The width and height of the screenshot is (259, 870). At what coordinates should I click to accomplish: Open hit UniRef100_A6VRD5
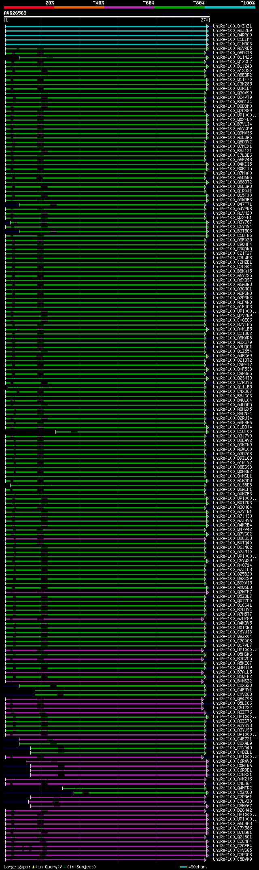(232, 48)
